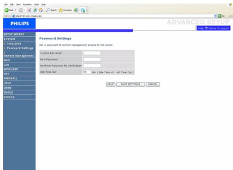Open the Favorites star toolbar button
The image size is (233, 170).
[x=65, y=10]
